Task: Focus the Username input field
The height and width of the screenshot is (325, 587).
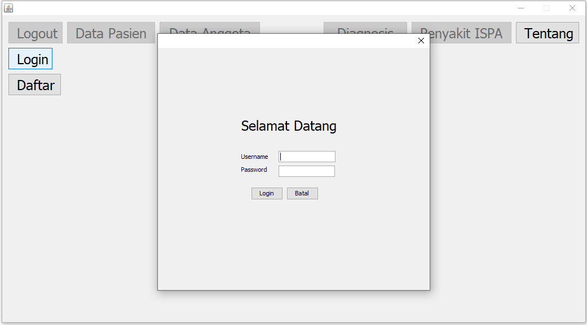Action: pos(307,157)
